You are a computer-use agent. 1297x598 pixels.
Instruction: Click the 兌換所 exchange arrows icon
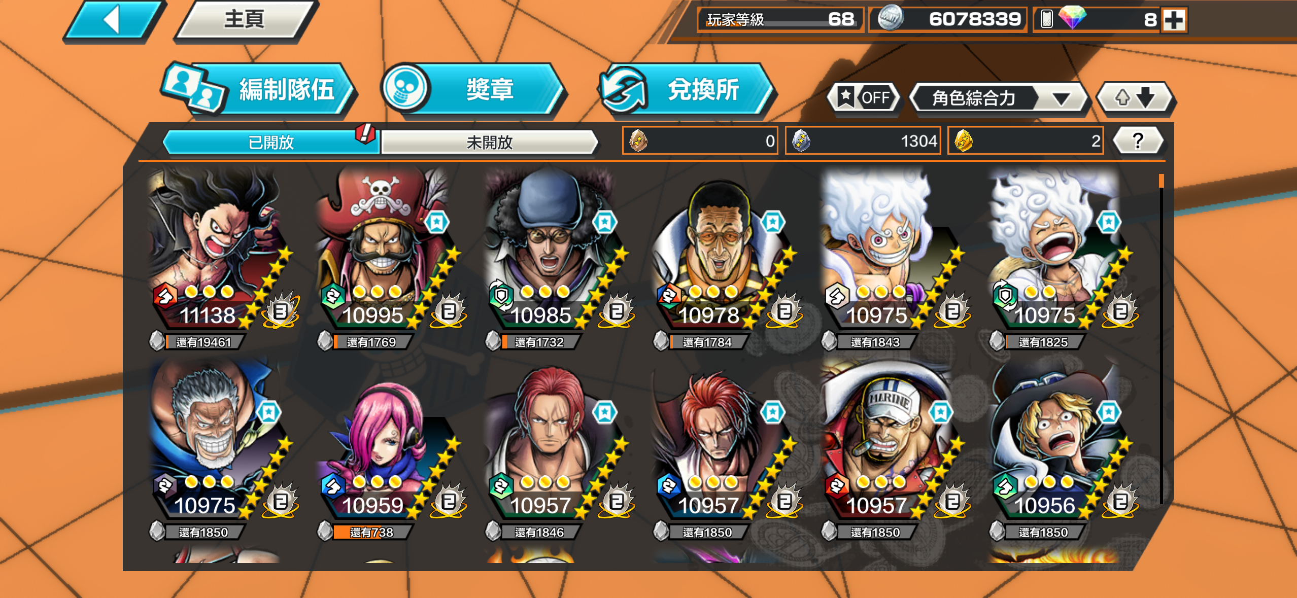point(624,89)
